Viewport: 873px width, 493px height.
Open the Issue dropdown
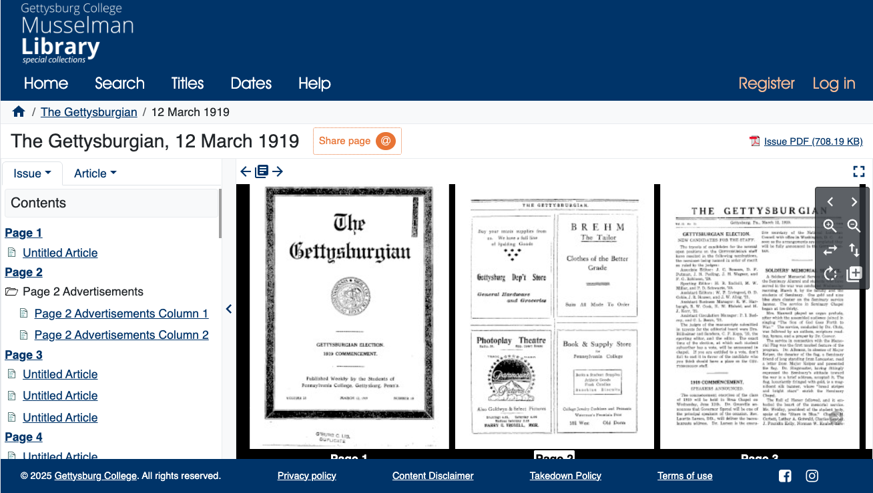31,173
